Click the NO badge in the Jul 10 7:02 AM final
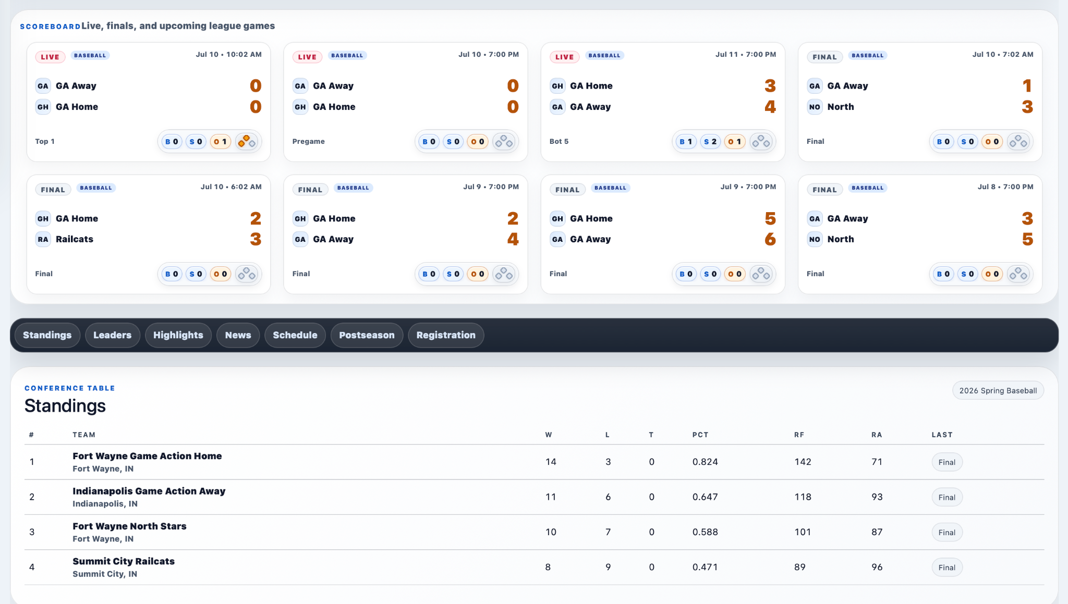The image size is (1068, 604). [815, 107]
